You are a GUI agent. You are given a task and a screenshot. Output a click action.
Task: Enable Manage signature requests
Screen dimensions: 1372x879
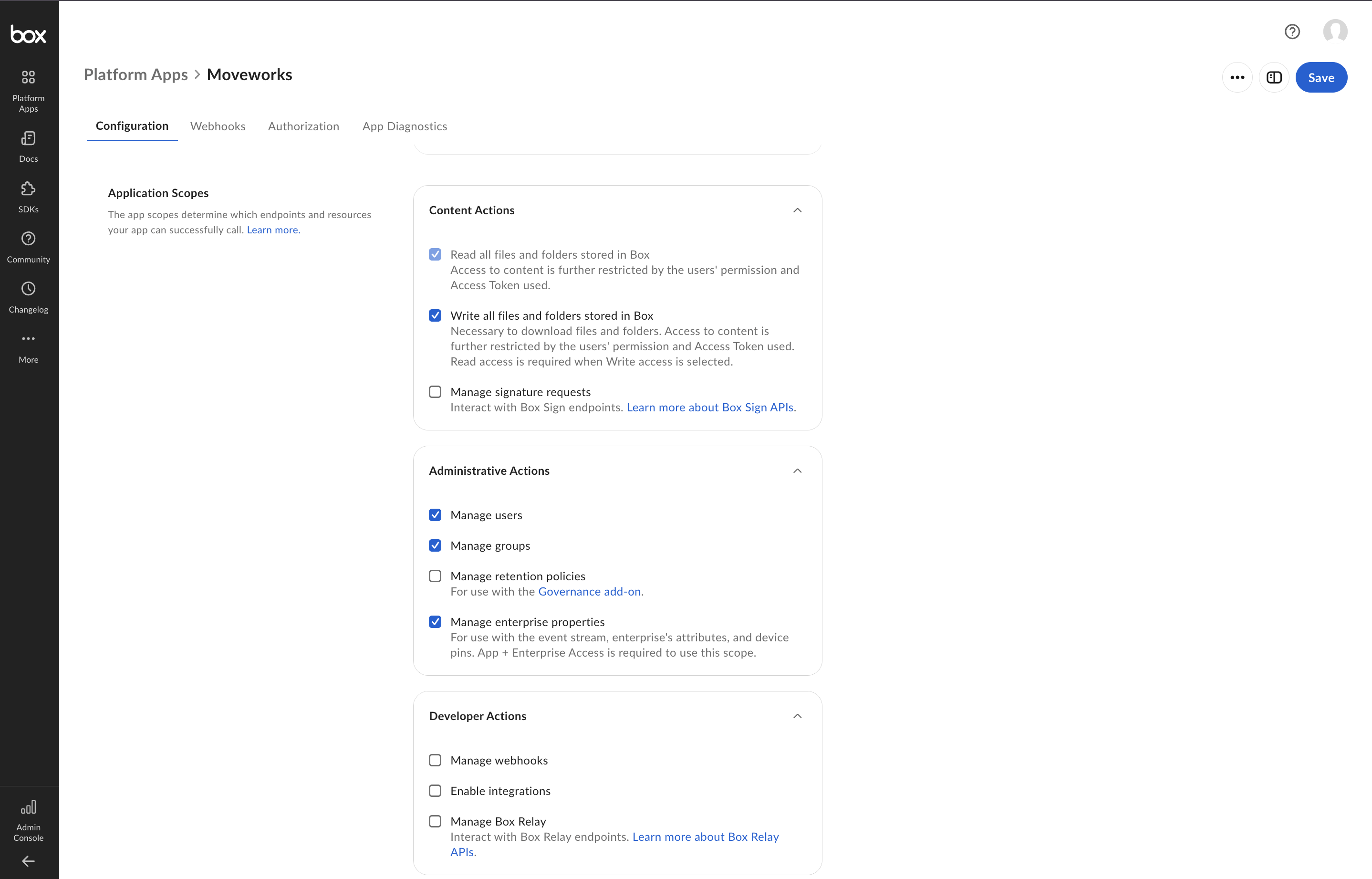point(435,392)
